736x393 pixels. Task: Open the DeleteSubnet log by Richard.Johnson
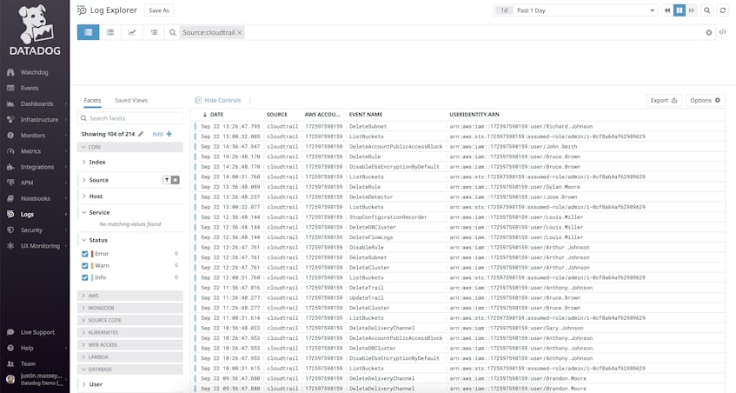coord(458,126)
